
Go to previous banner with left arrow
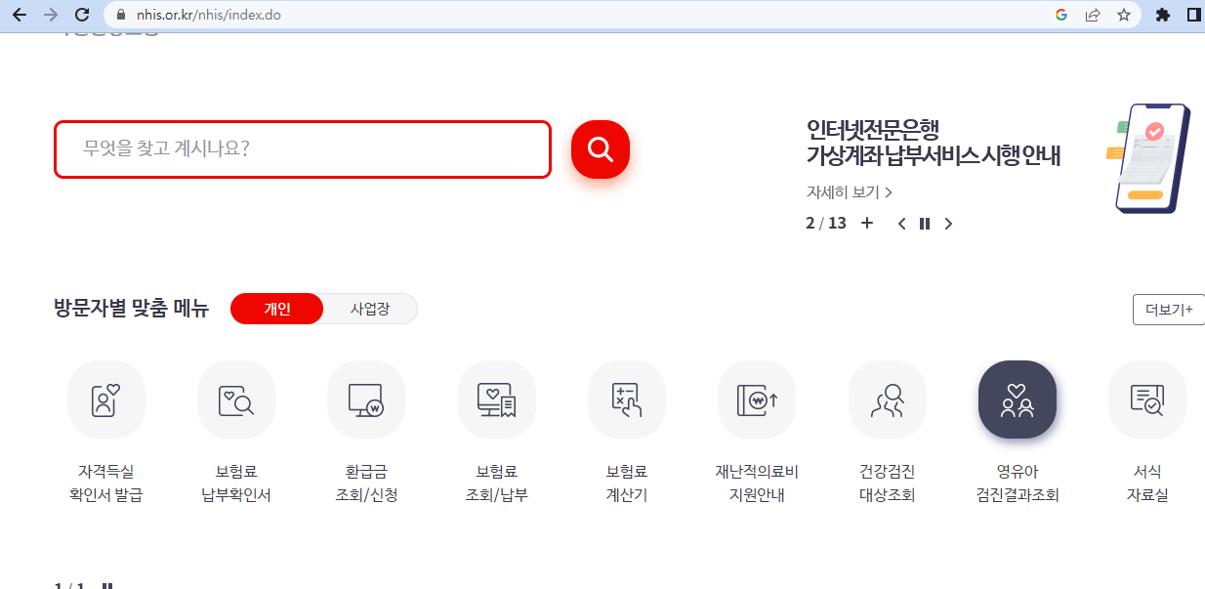[900, 223]
